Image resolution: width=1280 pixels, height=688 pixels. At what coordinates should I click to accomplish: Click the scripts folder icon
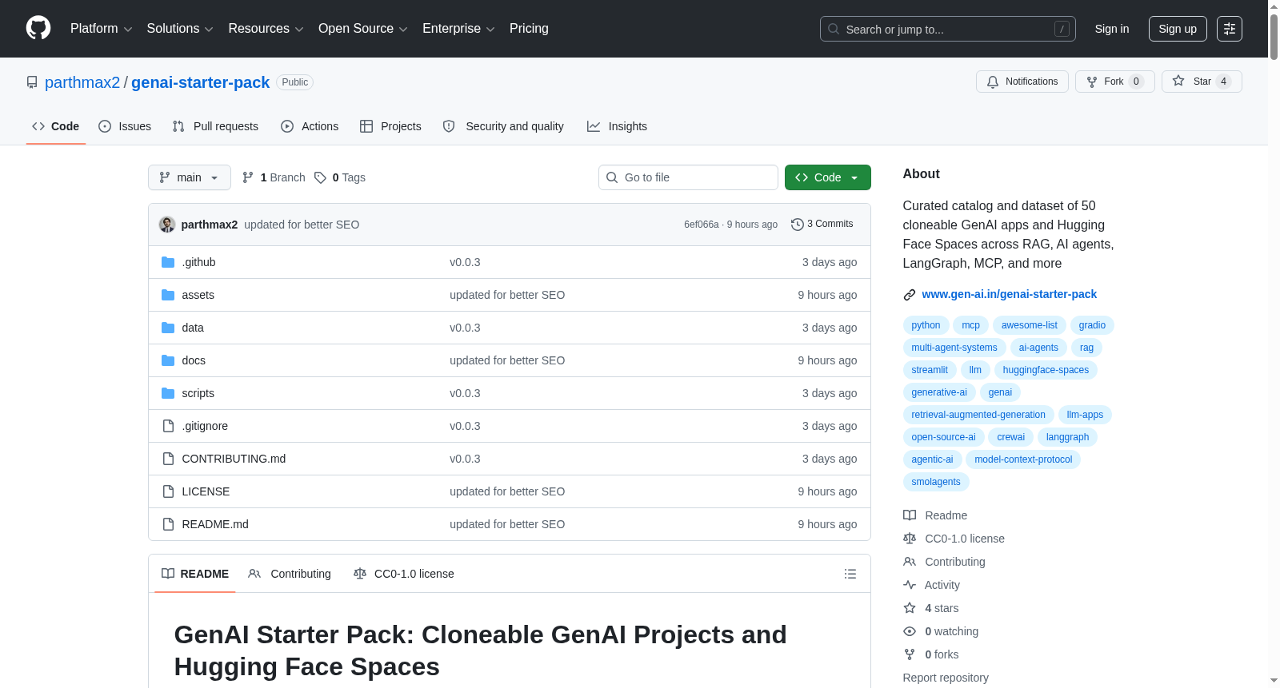click(168, 393)
